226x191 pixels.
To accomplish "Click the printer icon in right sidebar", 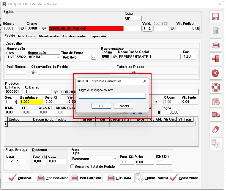I will (215, 45).
